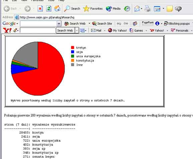Click the Mail envelope toolbar icon
Screen dimensions: 193x159
[137, 9]
